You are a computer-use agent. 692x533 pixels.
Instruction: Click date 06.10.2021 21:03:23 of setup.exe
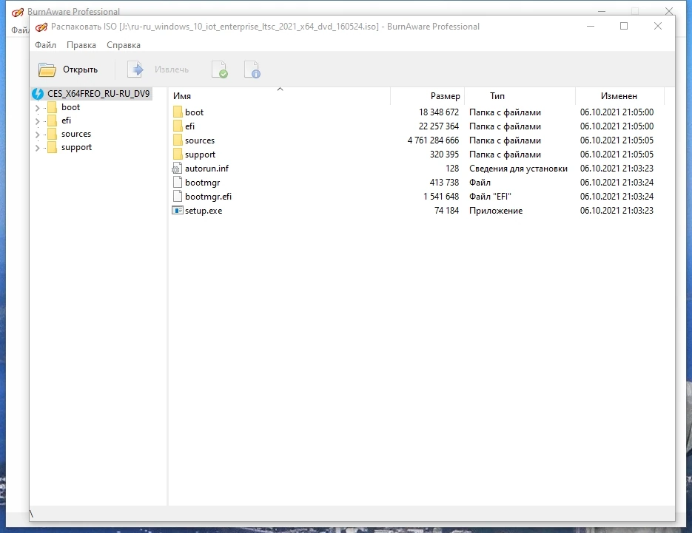coord(617,210)
